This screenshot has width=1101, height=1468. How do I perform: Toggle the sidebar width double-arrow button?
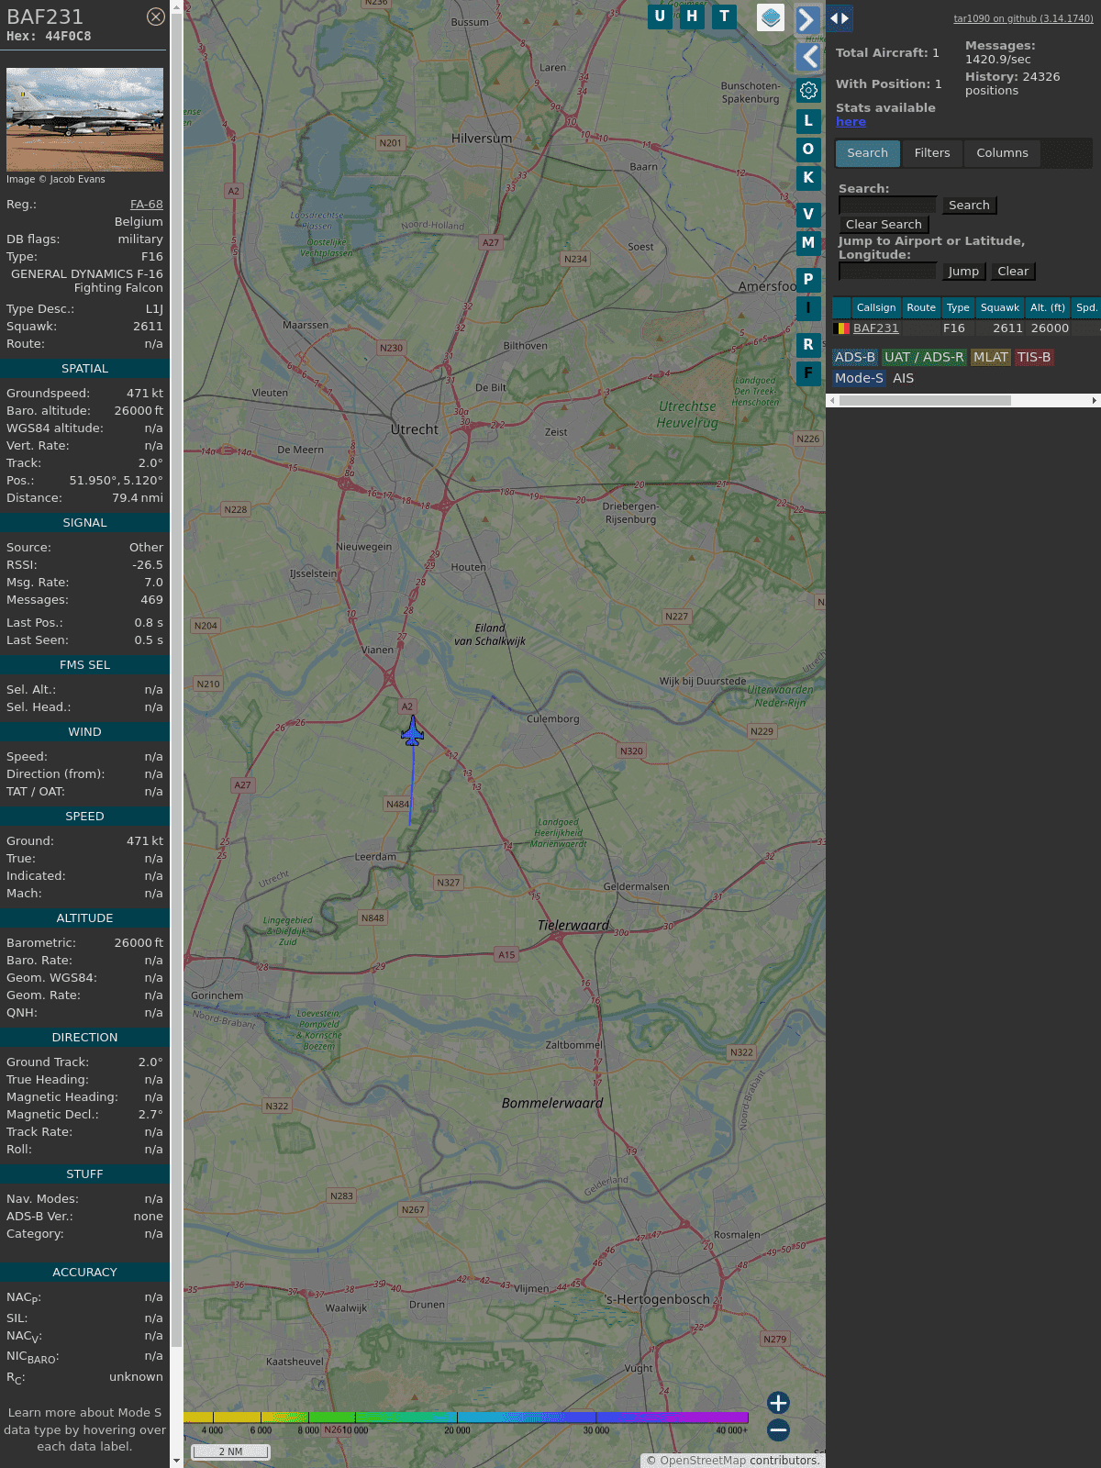[840, 17]
